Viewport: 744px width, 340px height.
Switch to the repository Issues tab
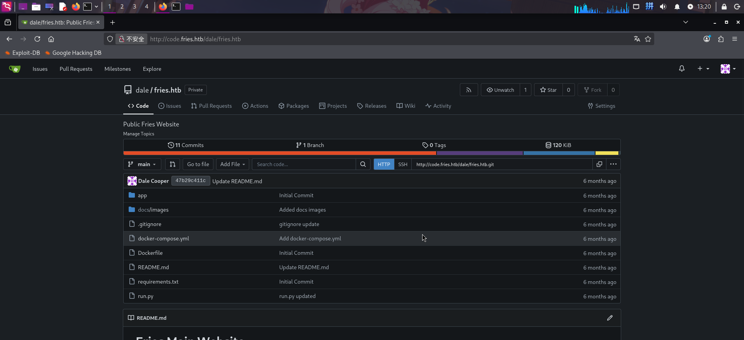(170, 106)
